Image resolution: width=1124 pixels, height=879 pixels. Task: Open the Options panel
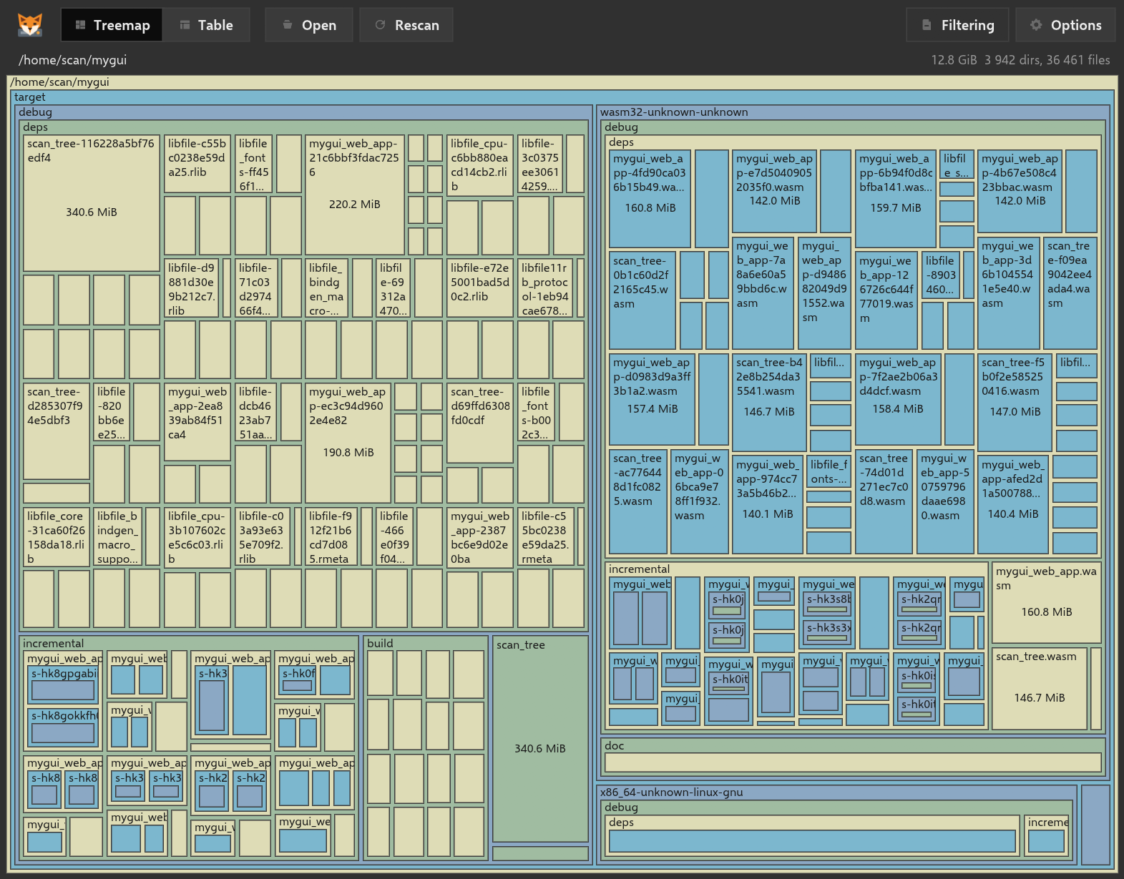click(x=1065, y=25)
